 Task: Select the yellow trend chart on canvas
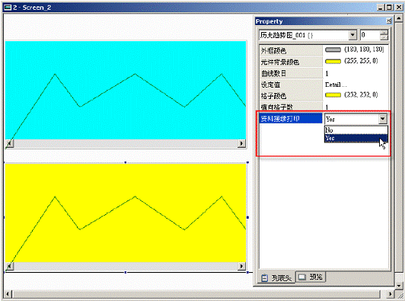[126, 213]
